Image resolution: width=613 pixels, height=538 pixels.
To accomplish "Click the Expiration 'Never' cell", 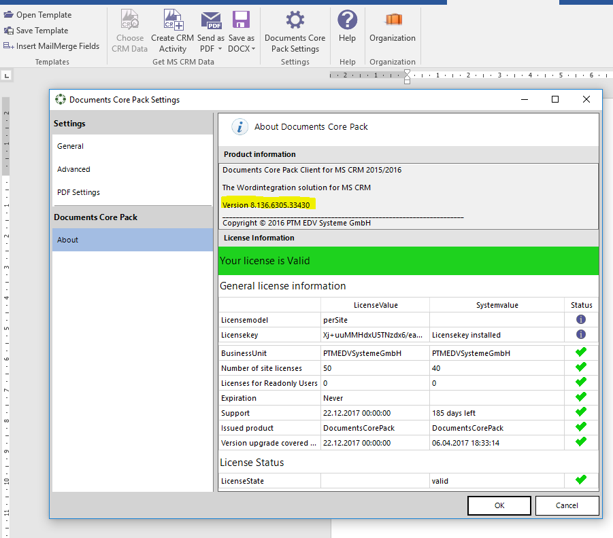I will tap(375, 398).
